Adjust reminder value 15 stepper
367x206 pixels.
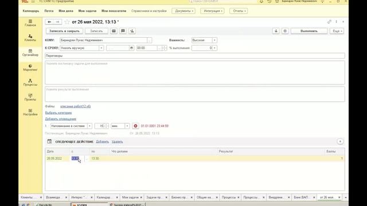pyautogui.click(x=106, y=126)
